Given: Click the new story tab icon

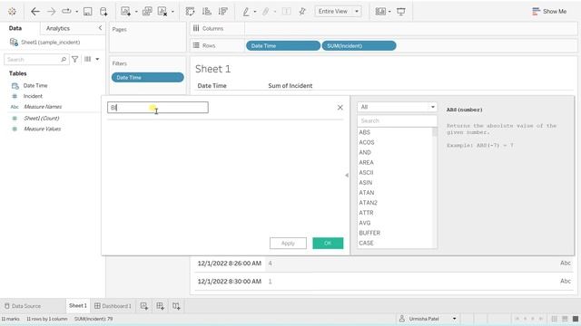Looking at the screenshot, I should pyautogui.click(x=176, y=306).
